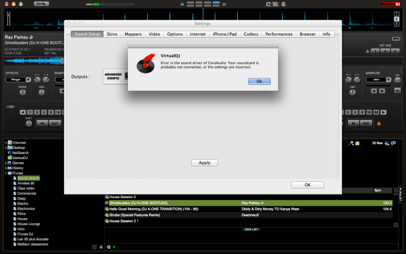
Task: Open the Info tab
Action: coord(326,34)
